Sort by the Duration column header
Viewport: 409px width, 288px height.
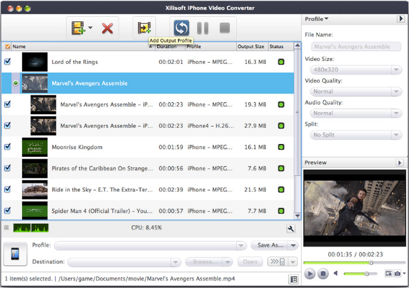pyautogui.click(x=170, y=46)
